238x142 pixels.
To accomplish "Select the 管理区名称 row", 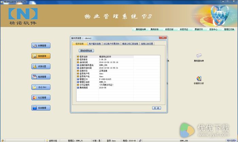I will tap(118, 82).
